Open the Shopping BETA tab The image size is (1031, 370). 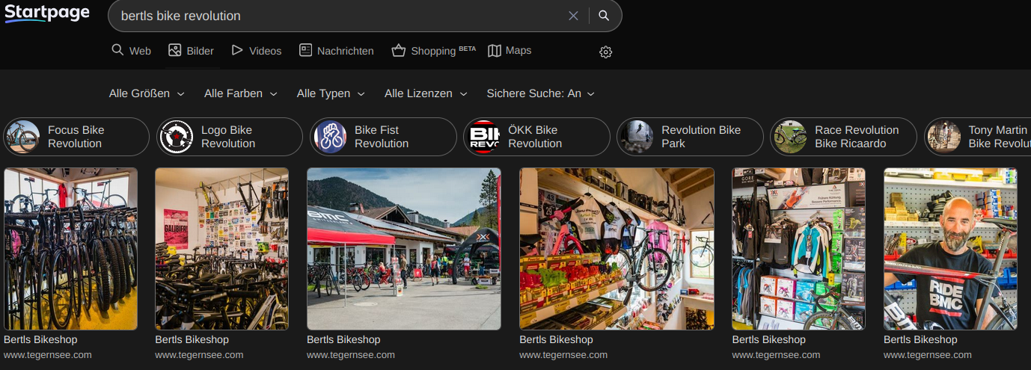click(x=433, y=51)
